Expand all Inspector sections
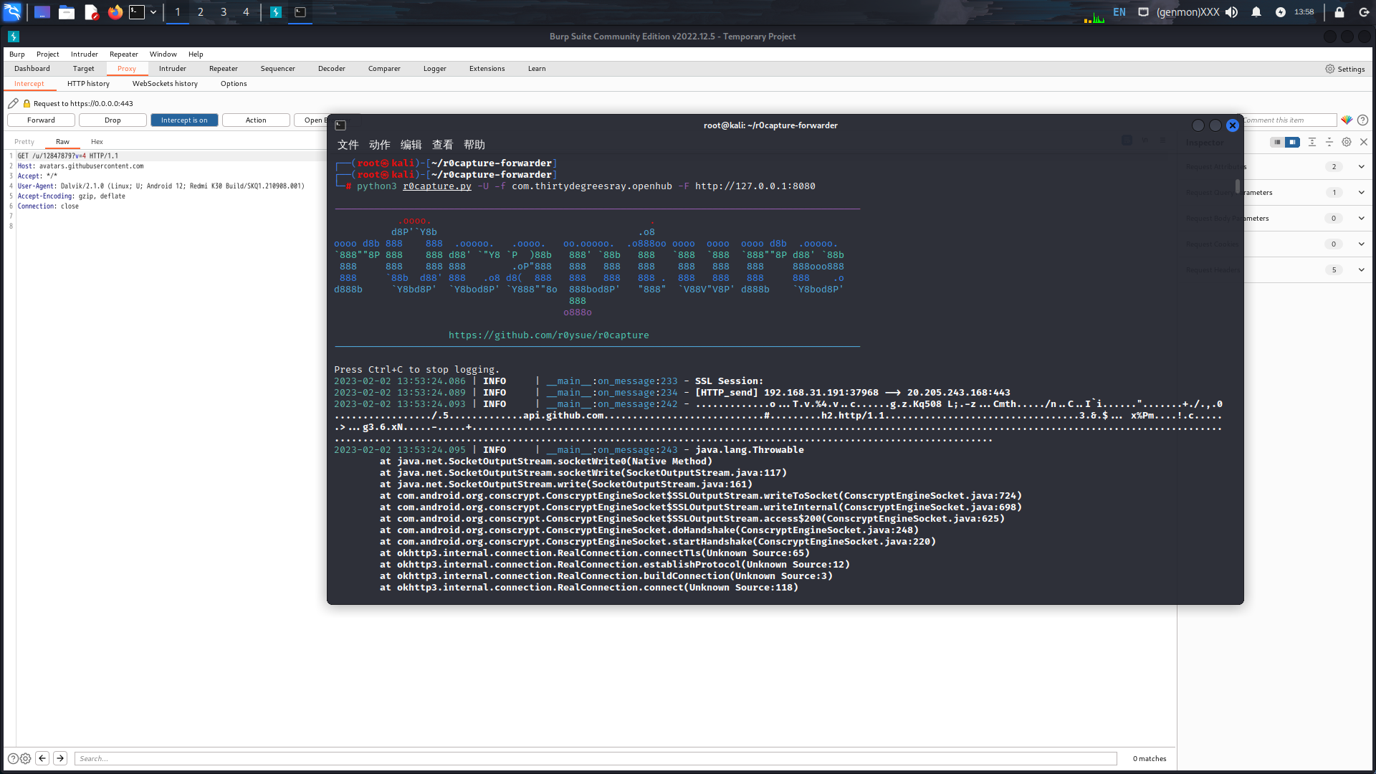The height and width of the screenshot is (774, 1376). (x=1312, y=142)
